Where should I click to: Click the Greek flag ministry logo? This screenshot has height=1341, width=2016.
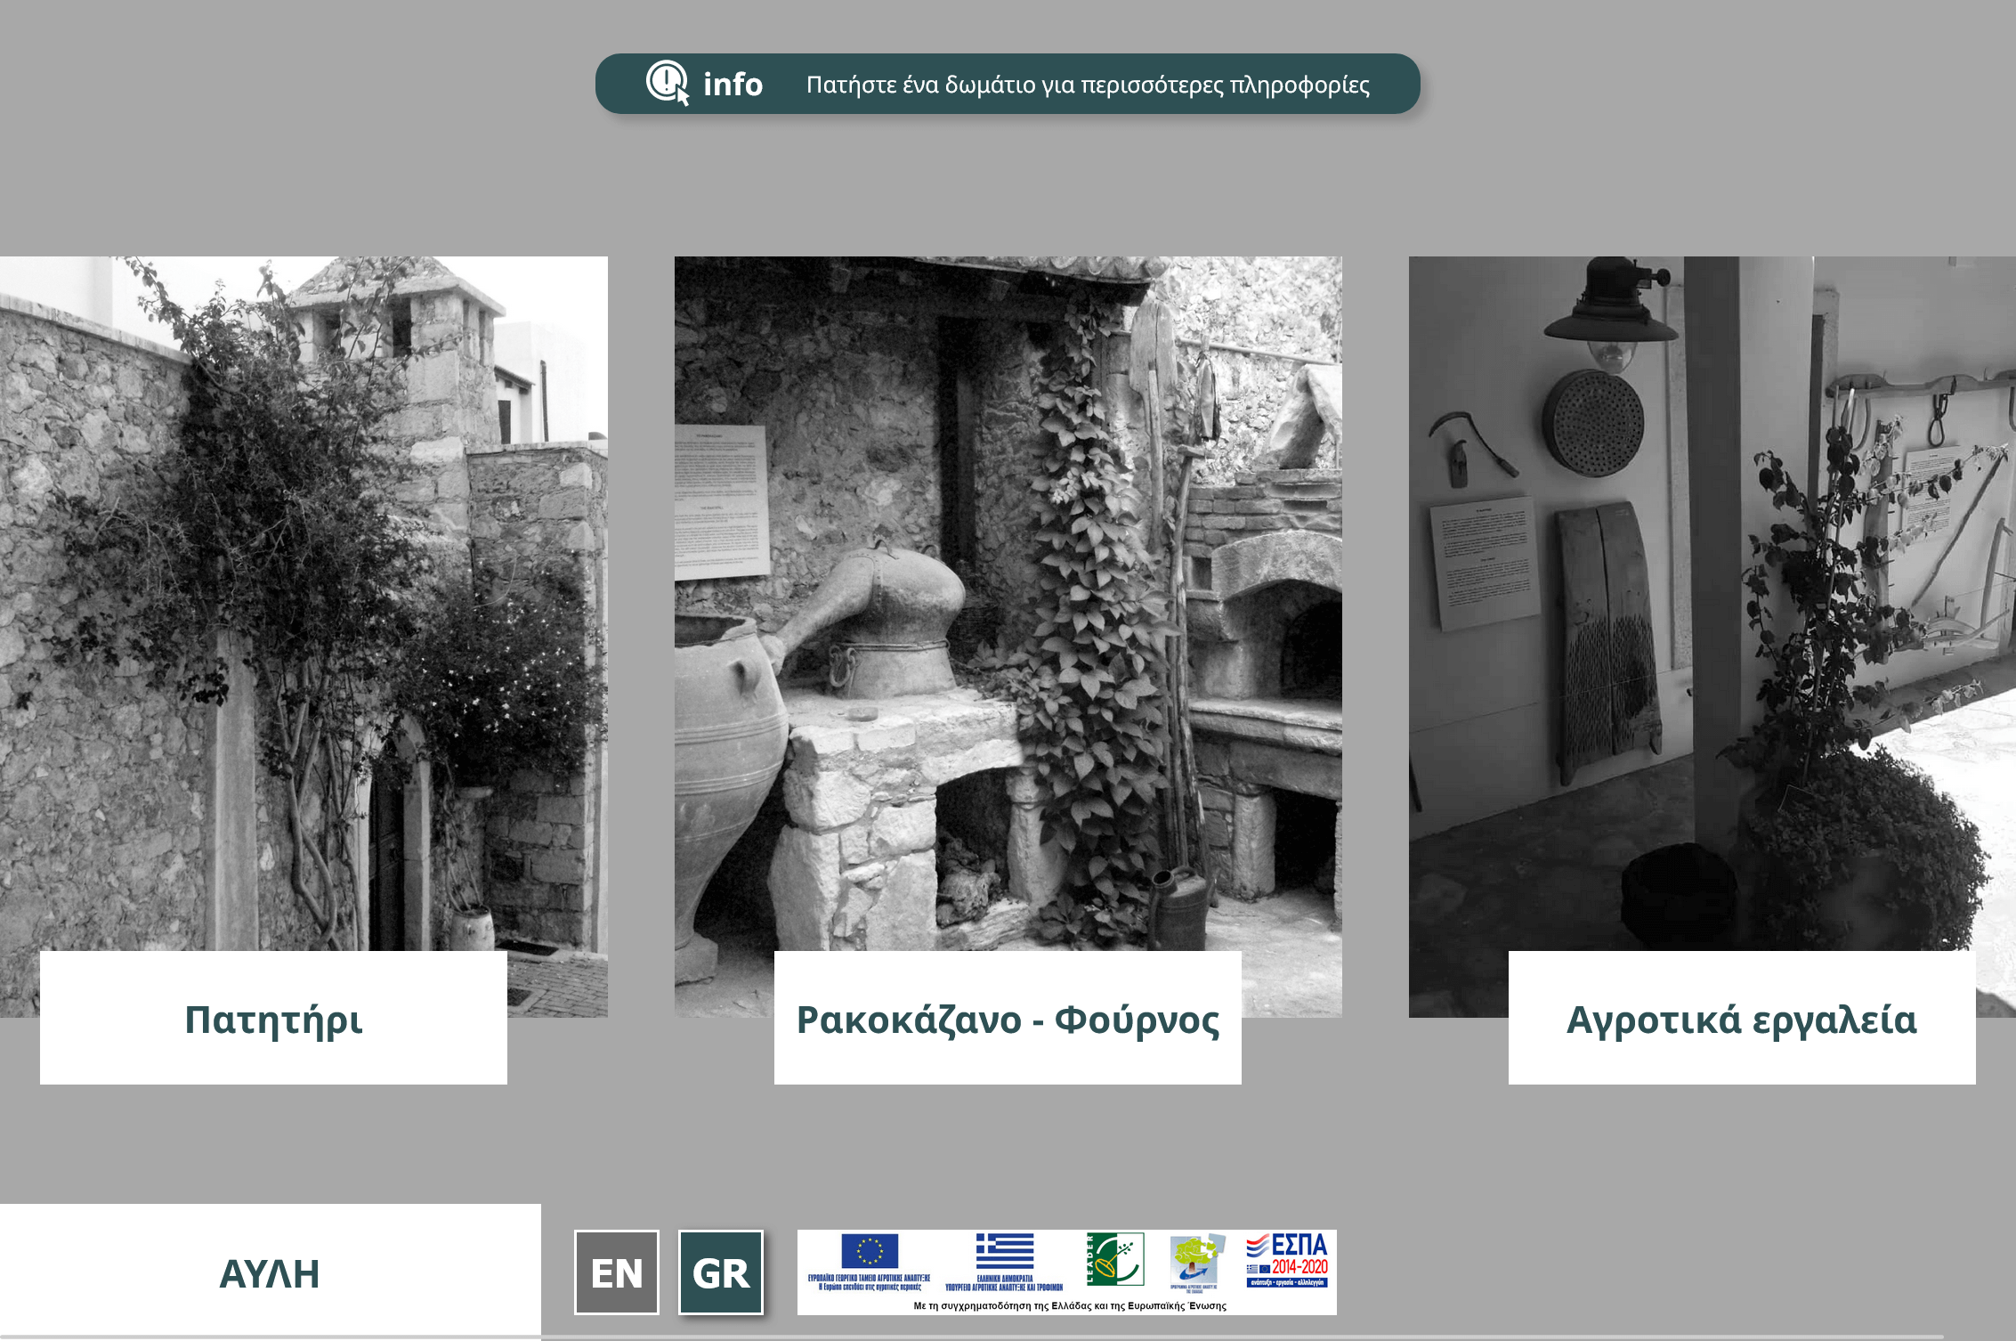[1006, 1251]
